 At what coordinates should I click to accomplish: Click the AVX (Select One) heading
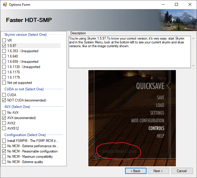click(17, 106)
